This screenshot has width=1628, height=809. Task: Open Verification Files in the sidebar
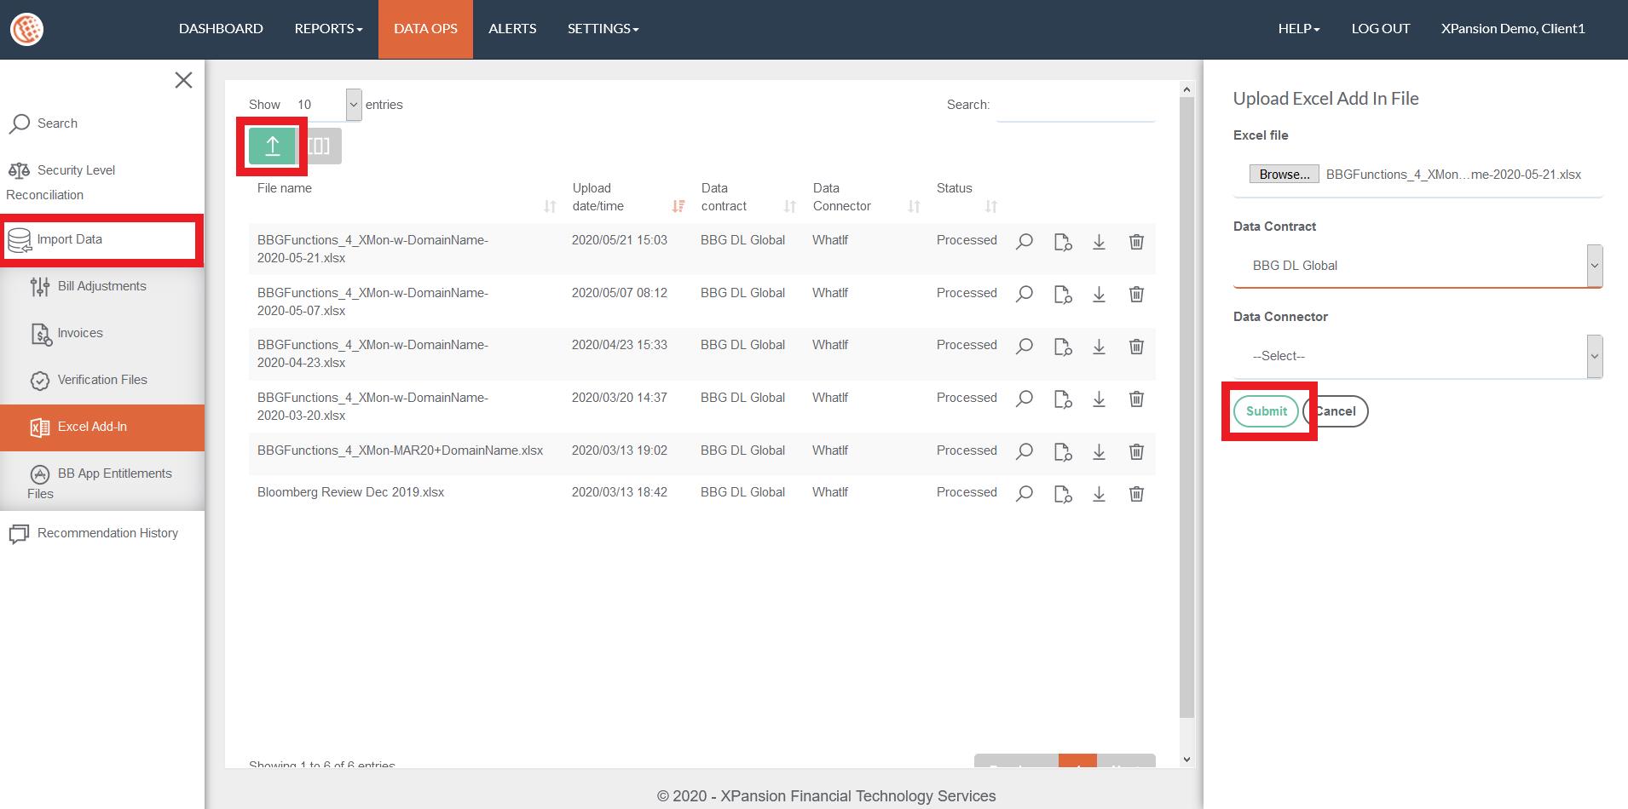pyautogui.click(x=101, y=380)
